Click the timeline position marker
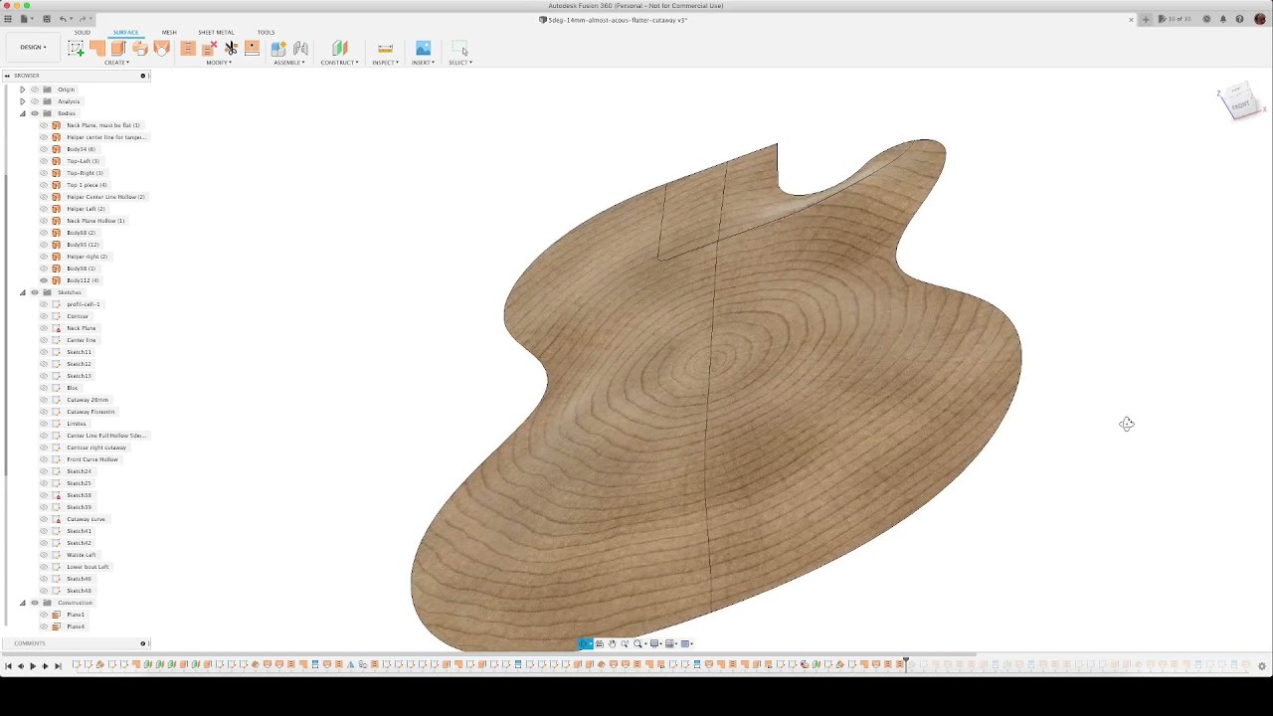The image size is (1273, 716). point(905,663)
